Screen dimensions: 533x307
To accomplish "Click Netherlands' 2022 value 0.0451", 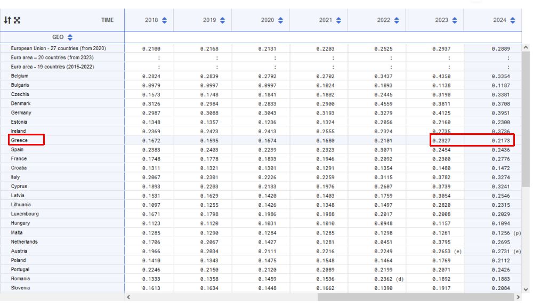I will pos(383,242).
